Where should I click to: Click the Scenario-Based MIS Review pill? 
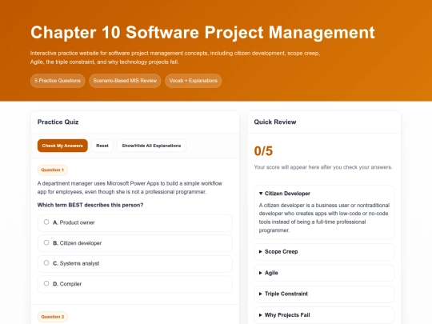click(125, 81)
